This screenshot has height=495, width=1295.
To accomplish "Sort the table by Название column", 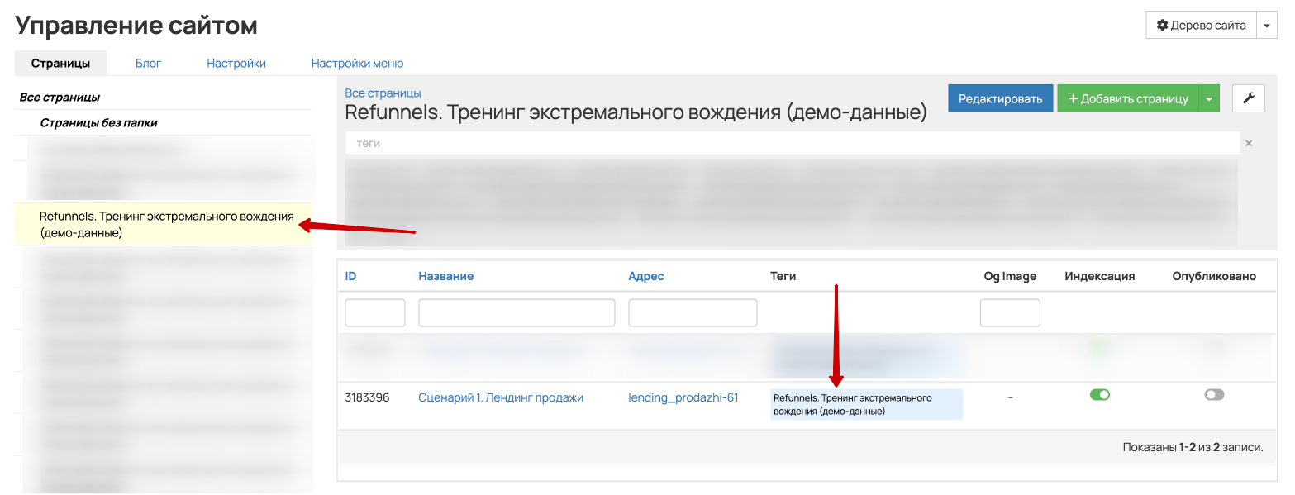I will (445, 276).
